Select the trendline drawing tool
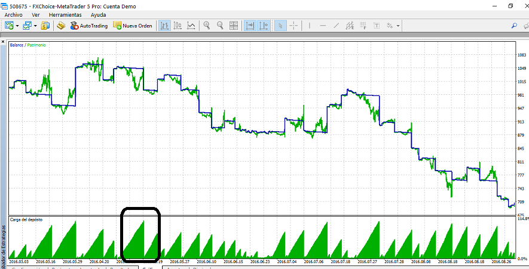Viewport: 529px width, 269px height. tap(336, 26)
